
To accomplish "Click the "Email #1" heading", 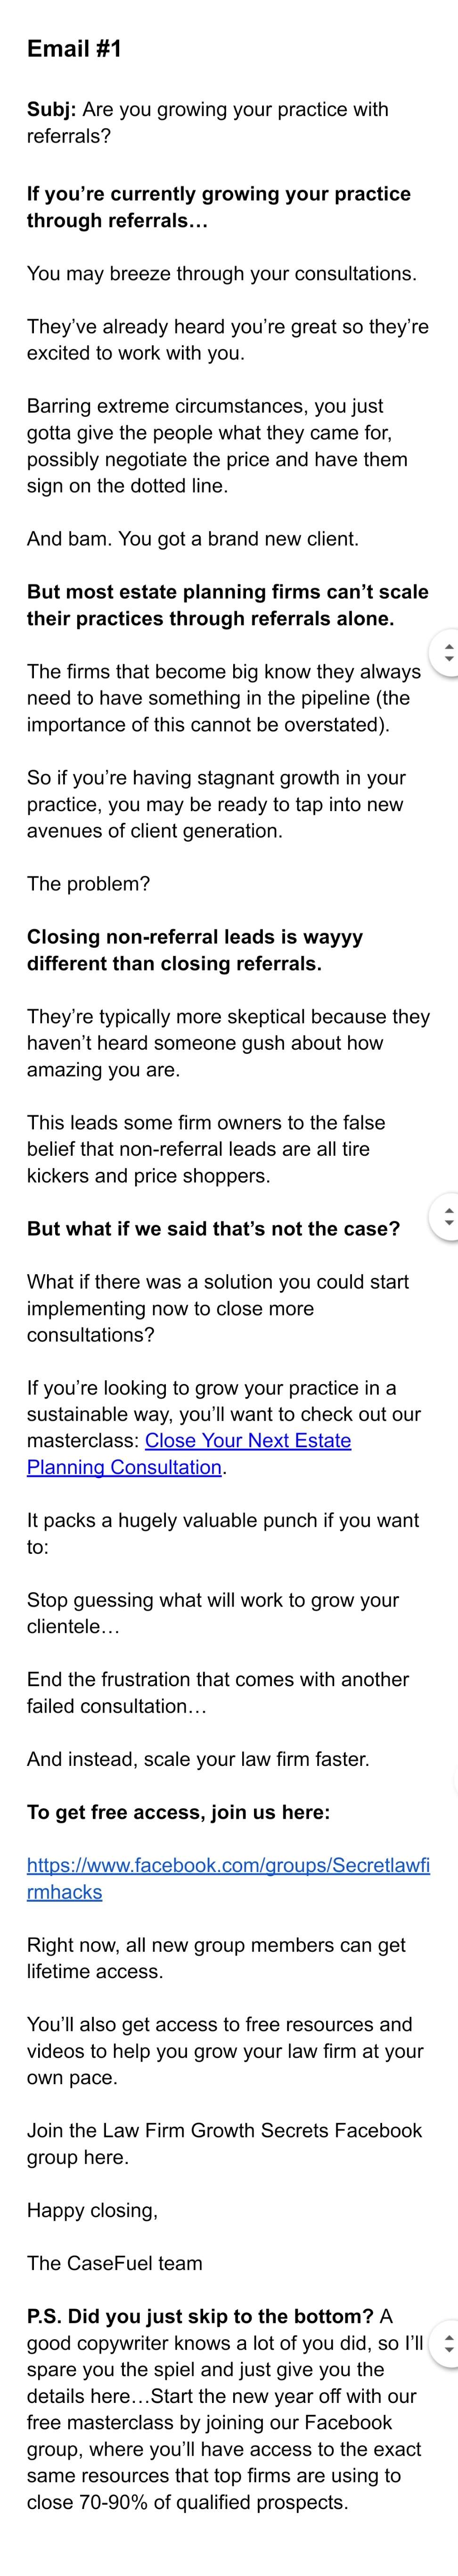I will [x=74, y=49].
